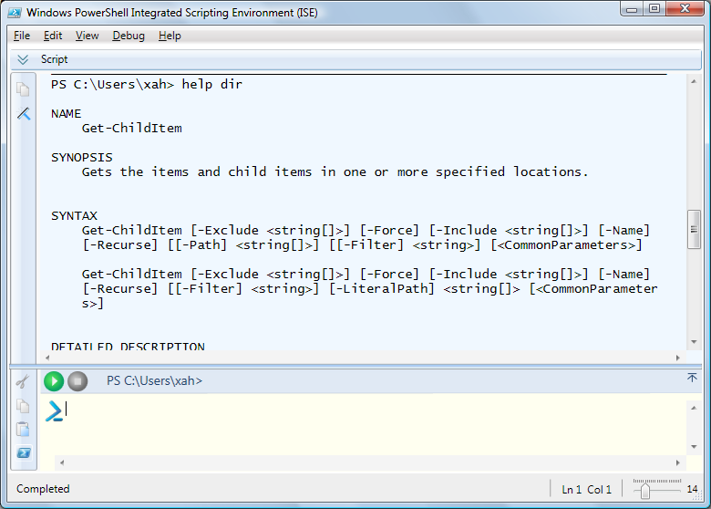Run the command with the green play button

54,381
